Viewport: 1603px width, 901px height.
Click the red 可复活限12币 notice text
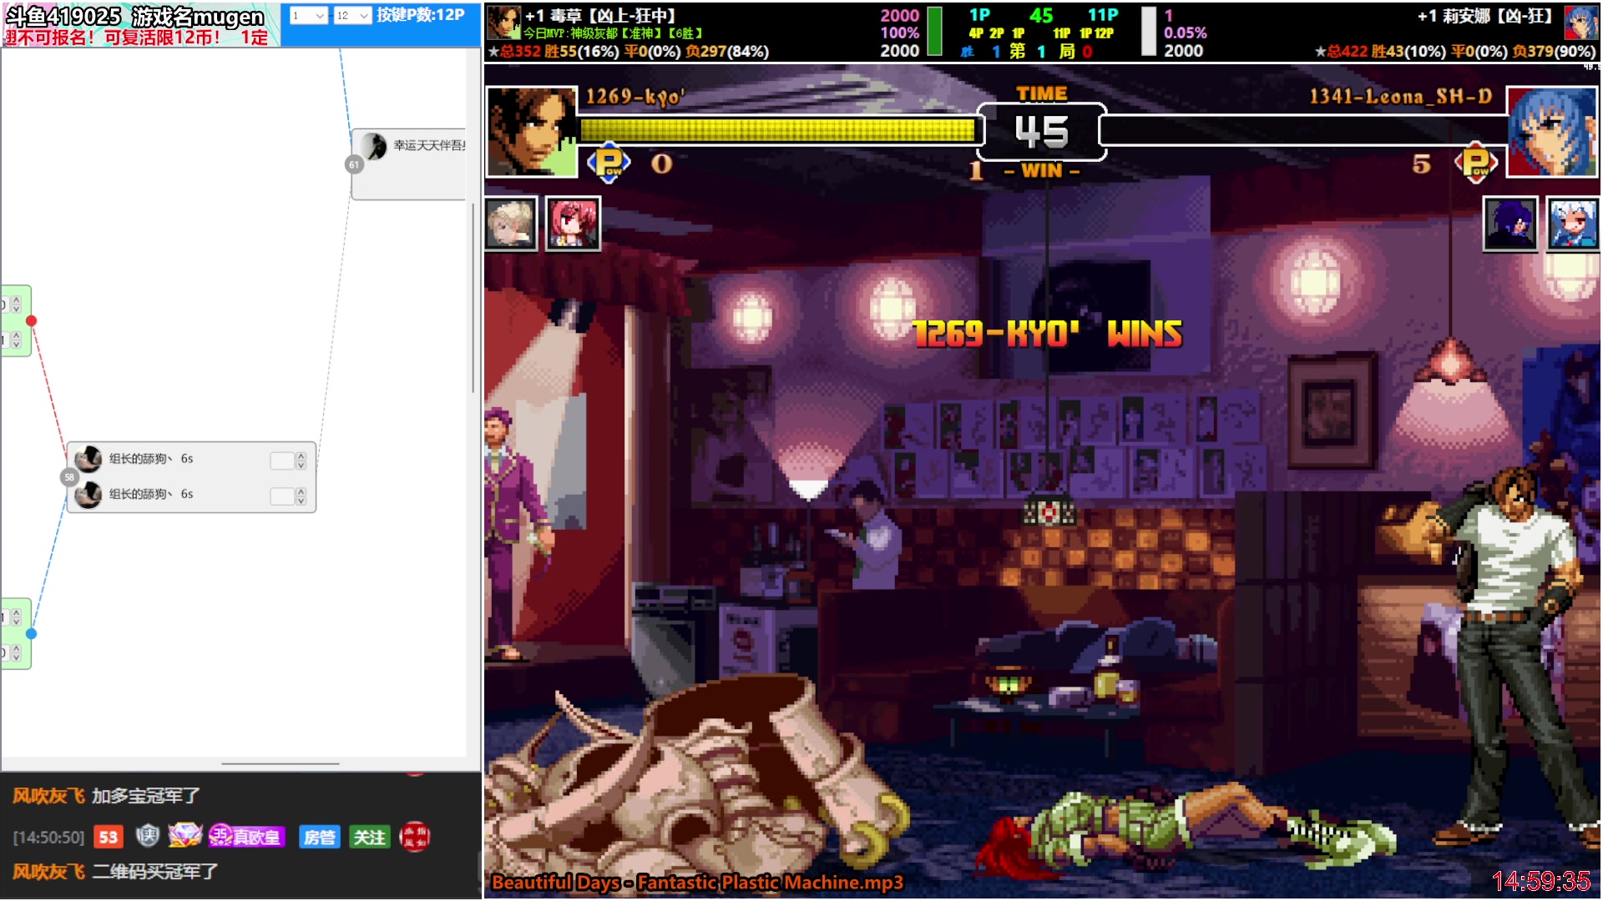(163, 38)
